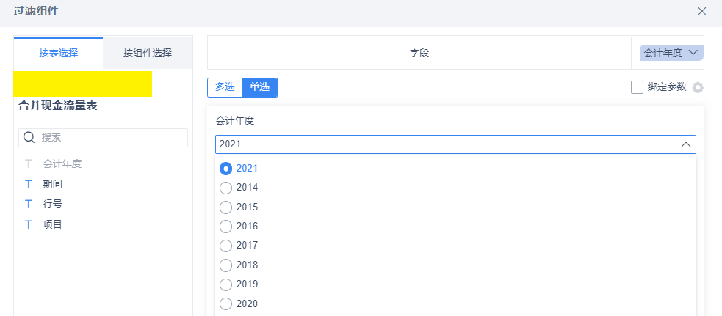Close the 过滤组件 dialog

701,12
